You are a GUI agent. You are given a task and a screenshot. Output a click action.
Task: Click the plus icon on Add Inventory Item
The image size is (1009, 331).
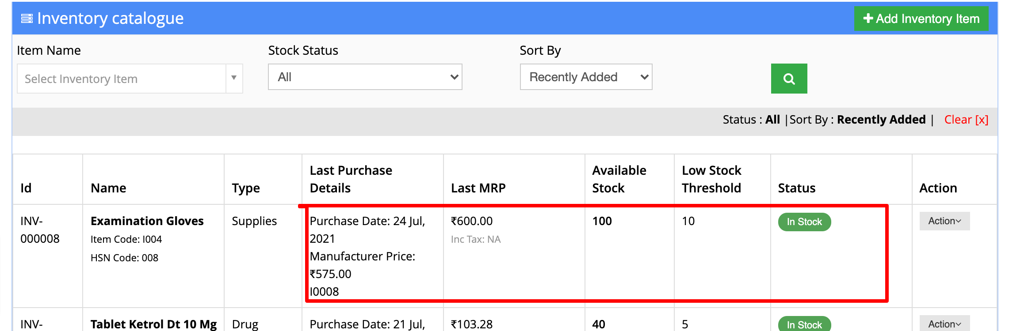(868, 19)
